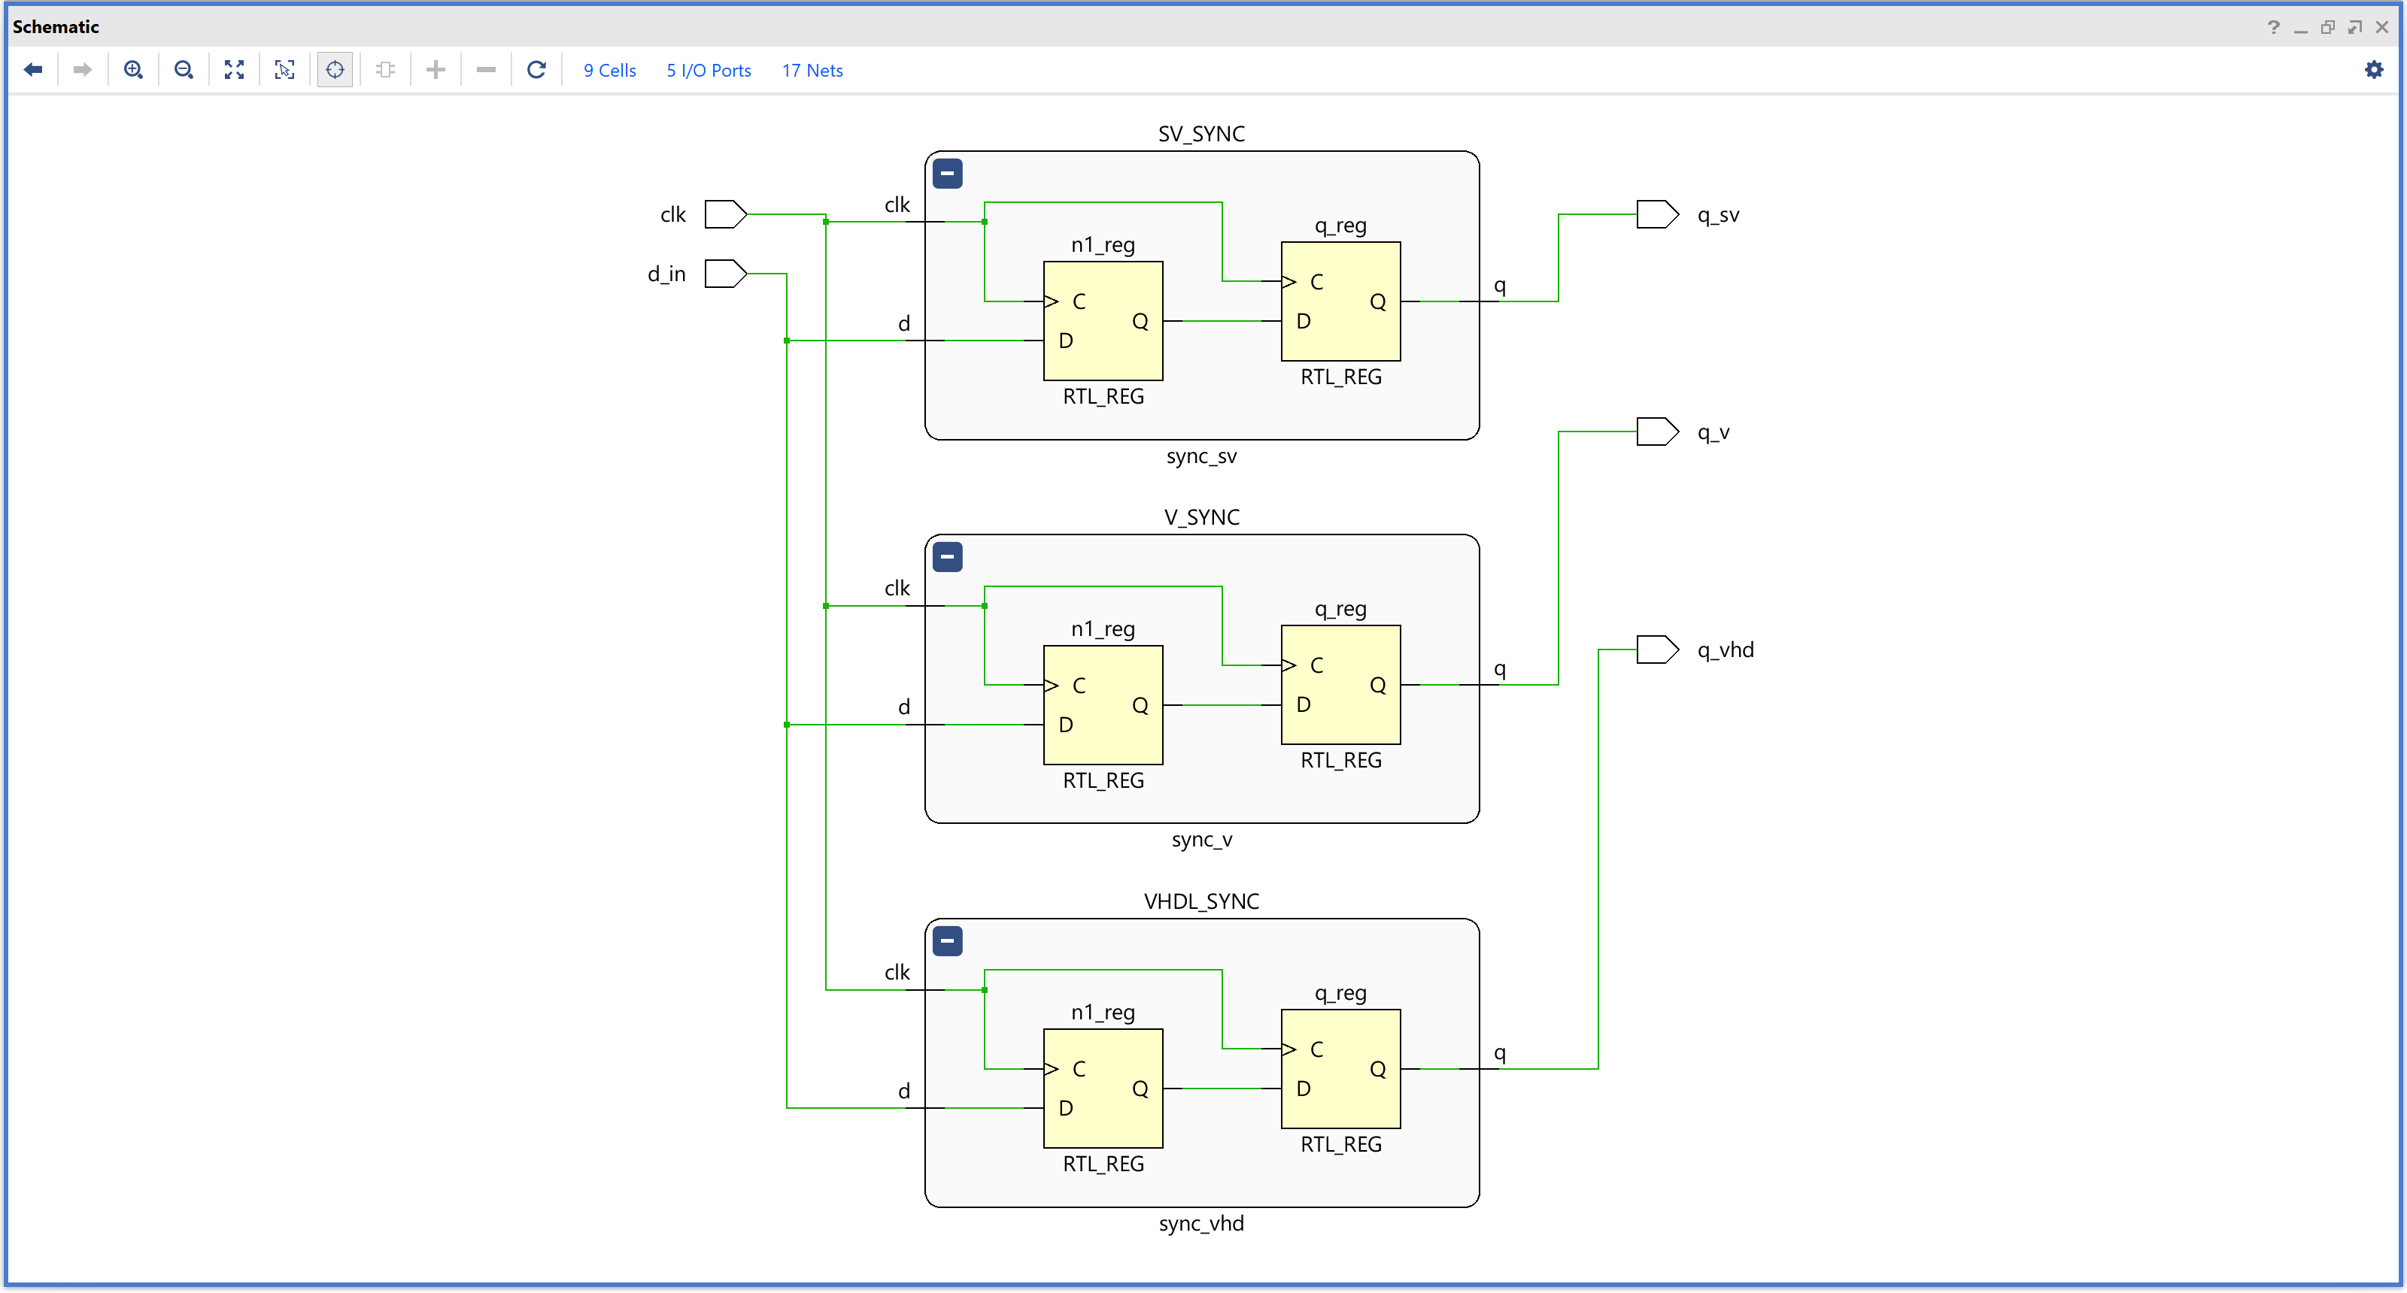
Task: Select the q_reg register inside SV_SYNC
Action: (1340, 301)
